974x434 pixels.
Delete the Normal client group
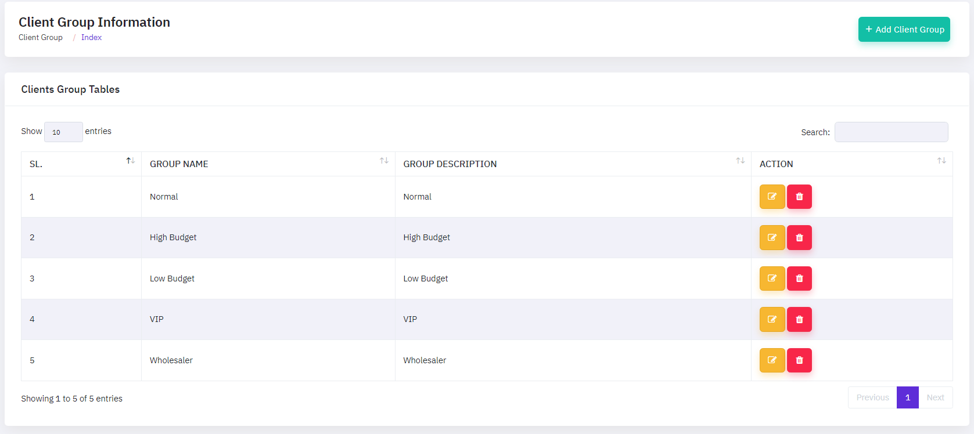(x=799, y=197)
